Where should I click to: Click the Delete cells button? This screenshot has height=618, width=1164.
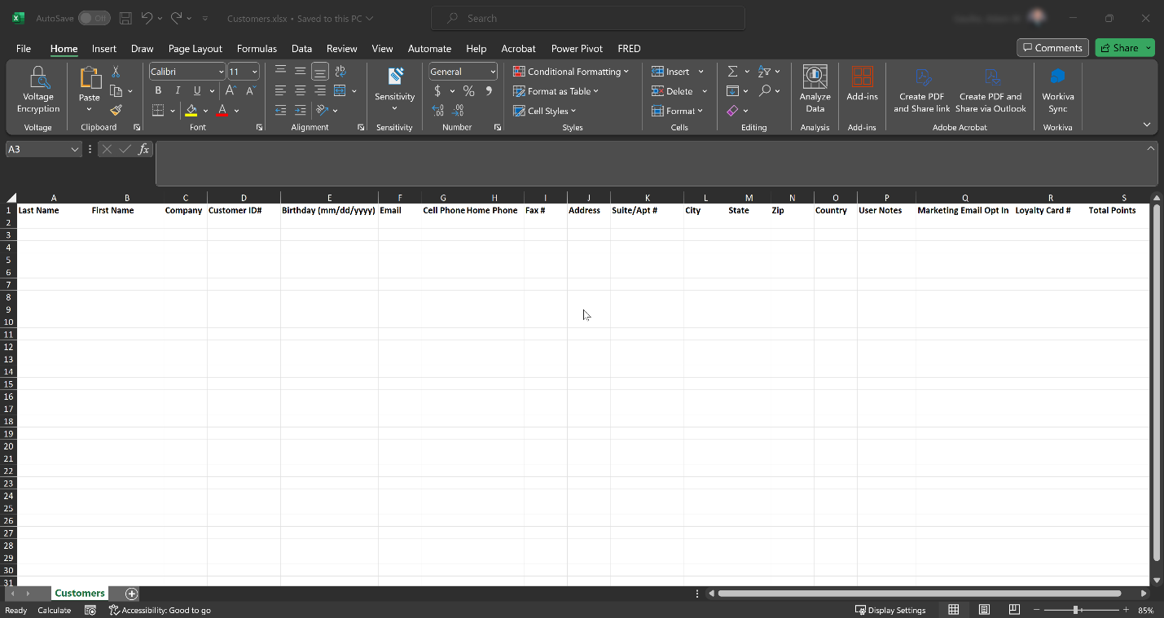pos(673,91)
